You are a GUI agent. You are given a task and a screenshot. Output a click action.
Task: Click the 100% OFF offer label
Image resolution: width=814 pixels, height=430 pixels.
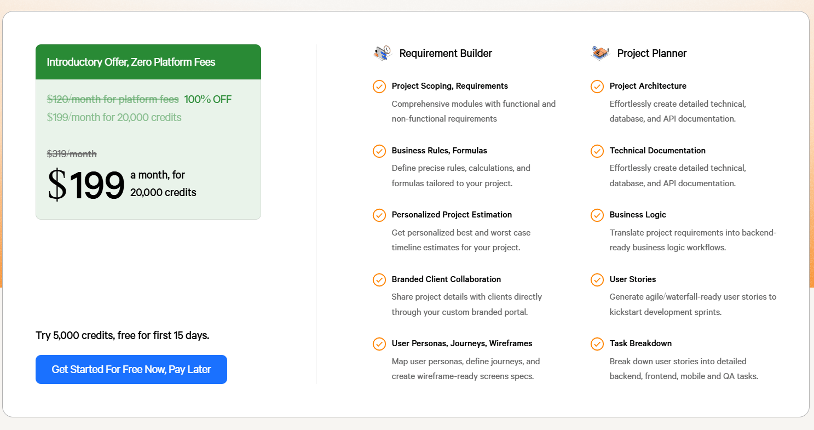point(208,99)
